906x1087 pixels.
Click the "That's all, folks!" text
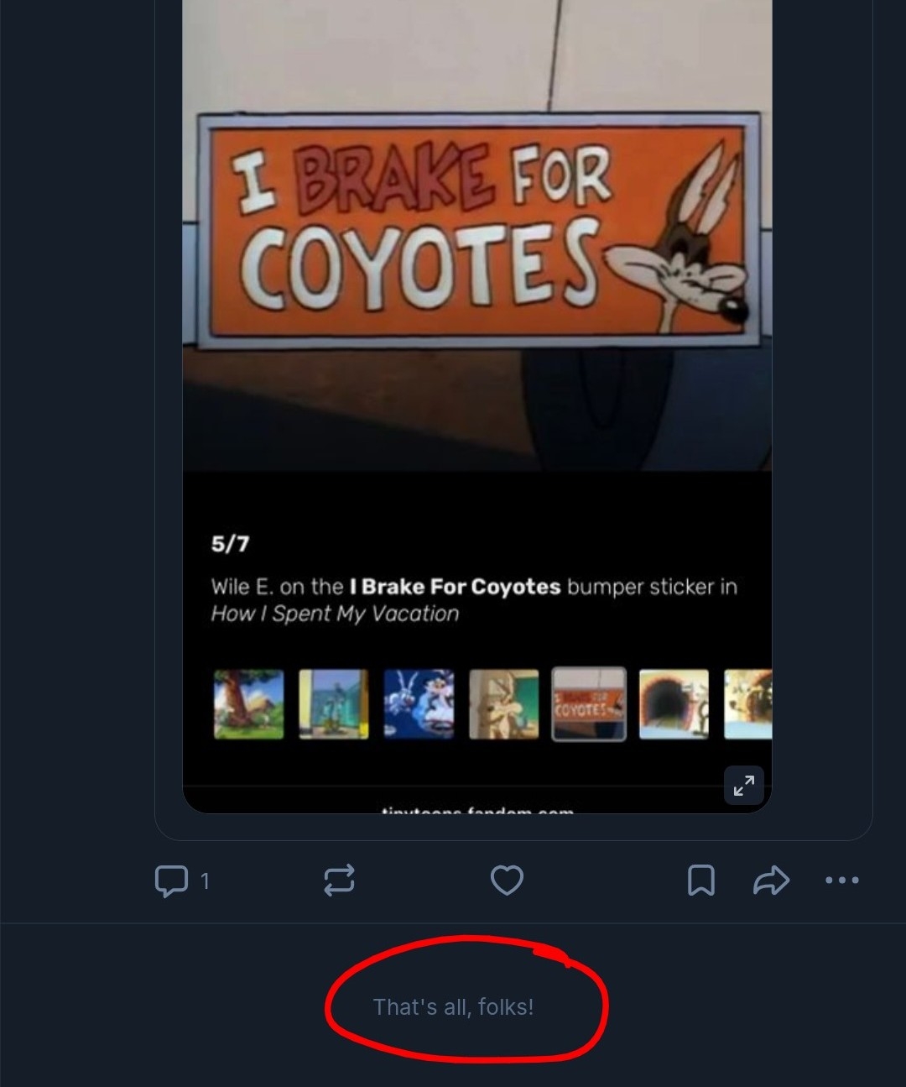click(453, 1007)
